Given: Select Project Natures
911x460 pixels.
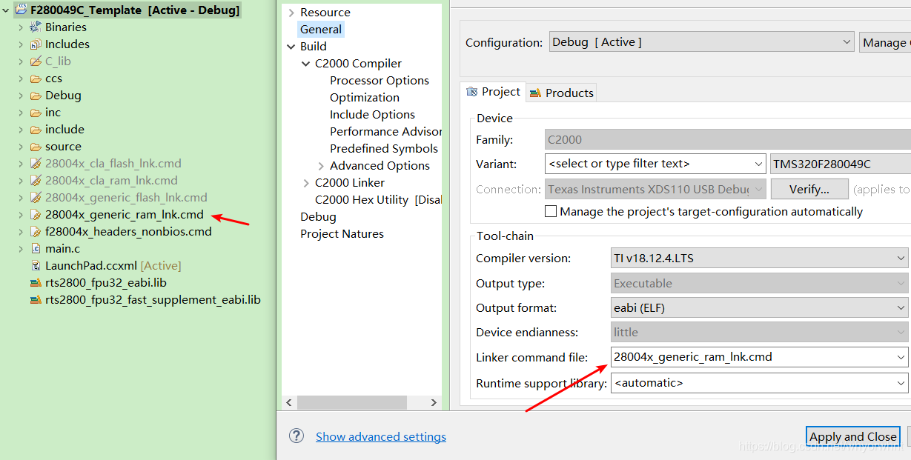Looking at the screenshot, I should pos(342,233).
